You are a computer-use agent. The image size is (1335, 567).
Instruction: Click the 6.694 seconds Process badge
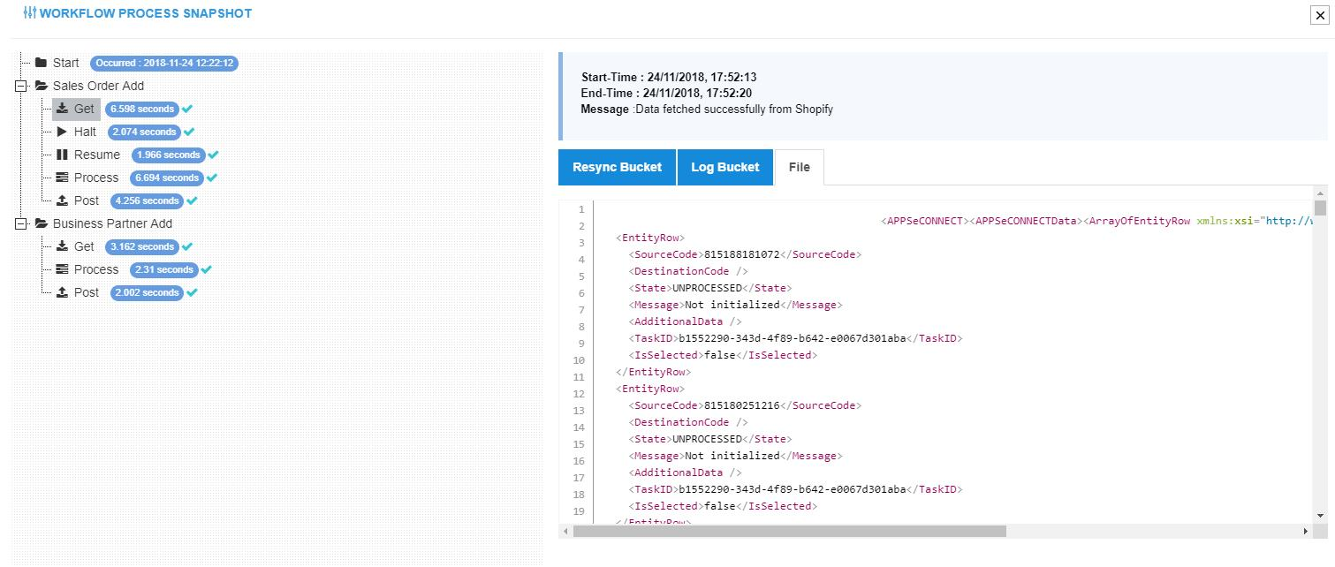(x=166, y=178)
